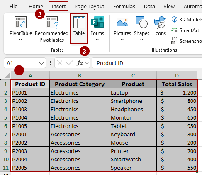Select the Monitor cell
This screenshot has width=202, height=175.
[x=133, y=117]
